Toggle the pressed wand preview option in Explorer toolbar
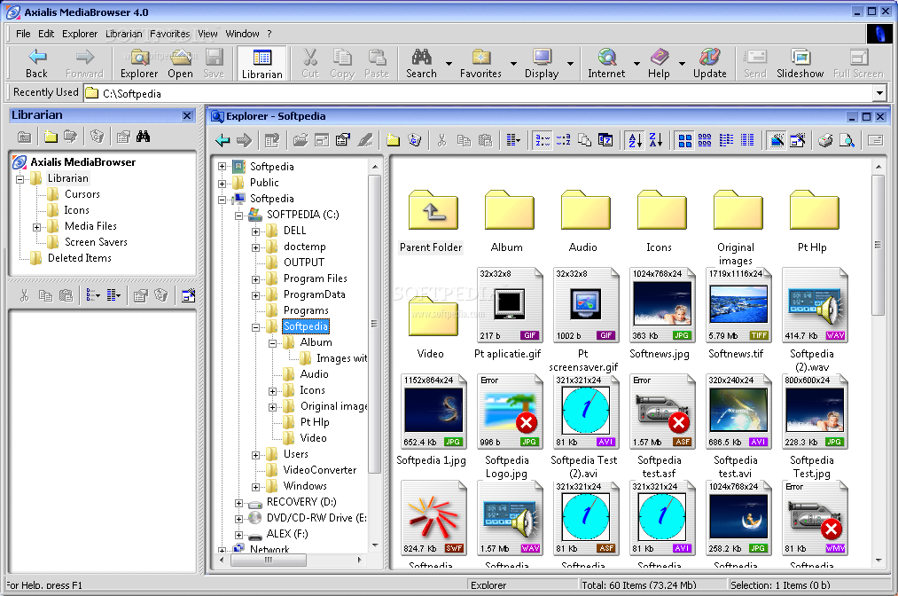The image size is (898, 596). [777, 140]
